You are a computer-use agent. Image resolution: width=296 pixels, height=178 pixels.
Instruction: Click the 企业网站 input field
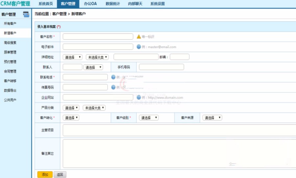[98, 97]
